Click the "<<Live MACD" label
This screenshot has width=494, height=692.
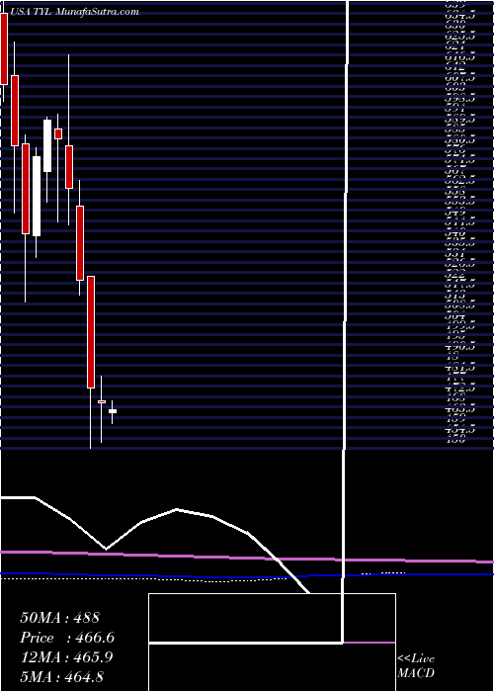point(416,665)
